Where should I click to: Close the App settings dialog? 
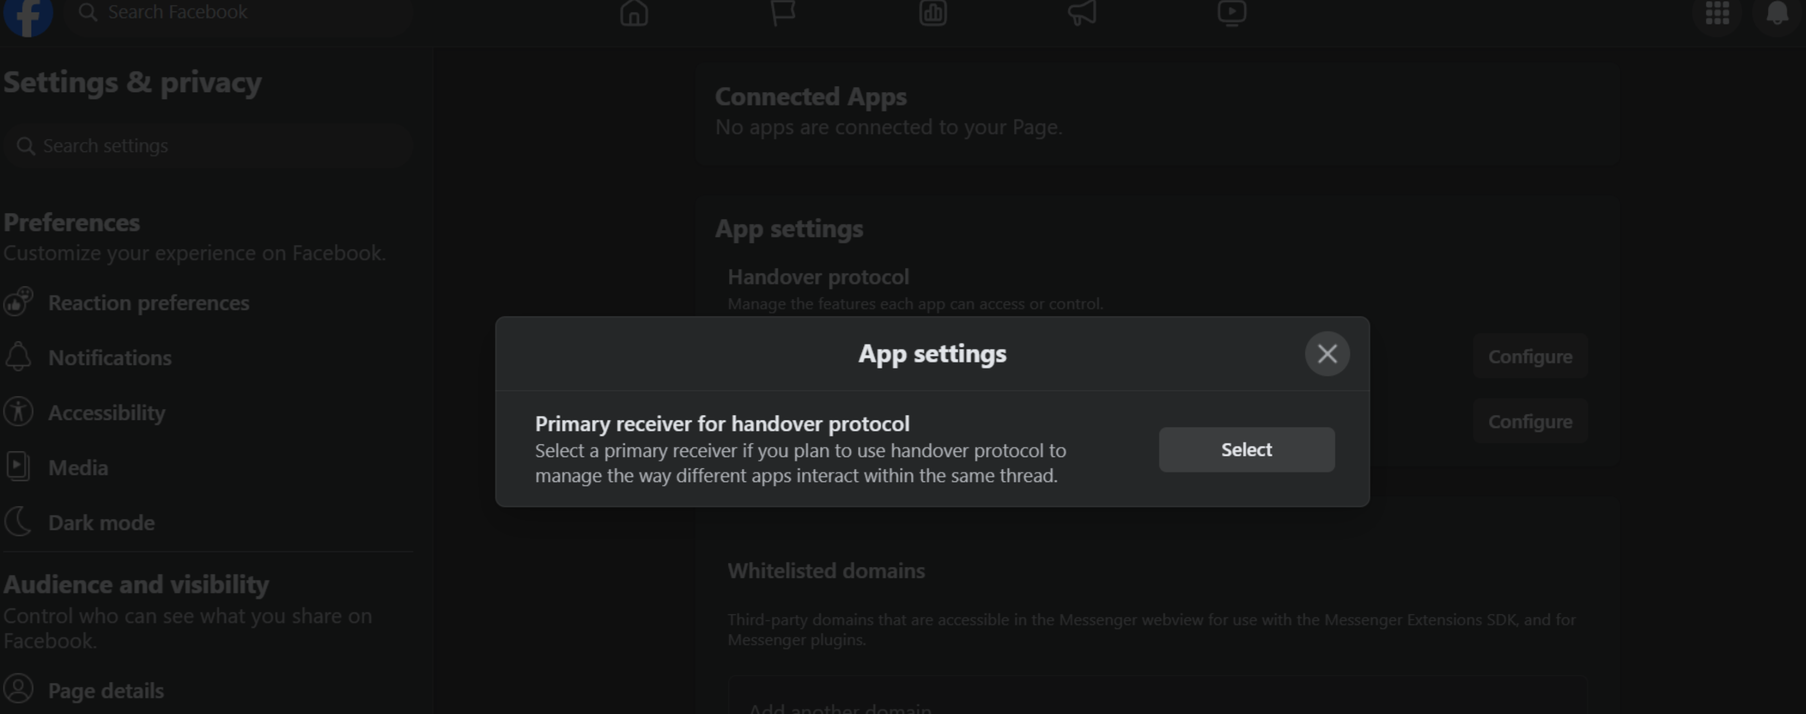click(1327, 354)
